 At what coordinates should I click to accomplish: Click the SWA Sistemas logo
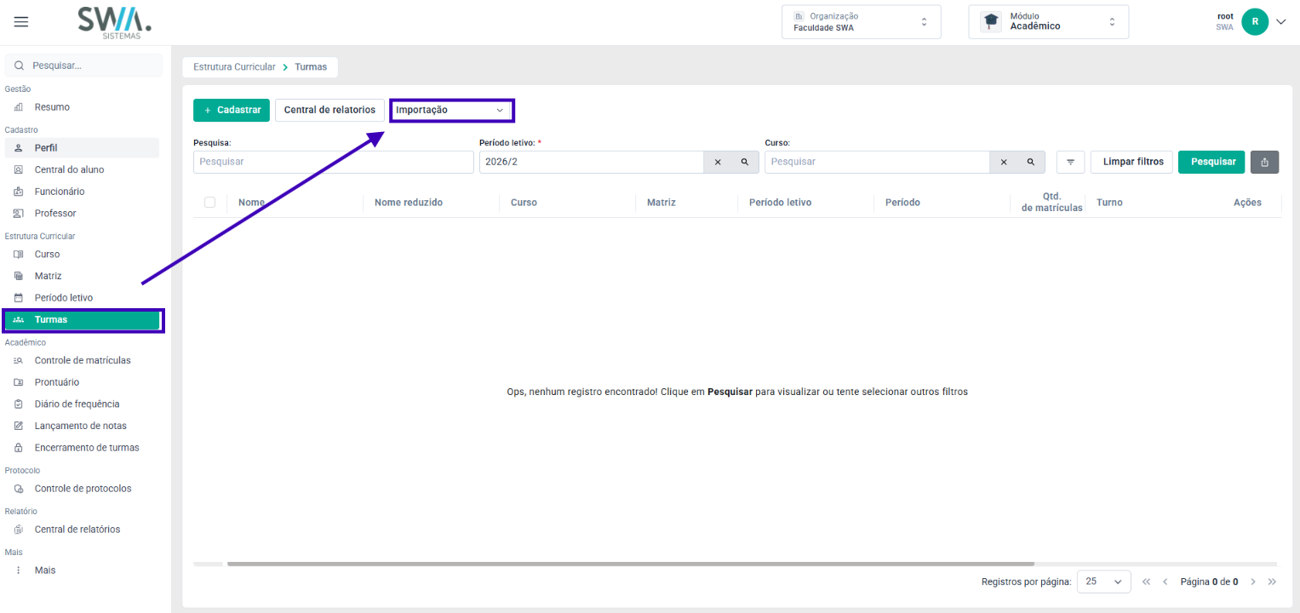(x=115, y=22)
